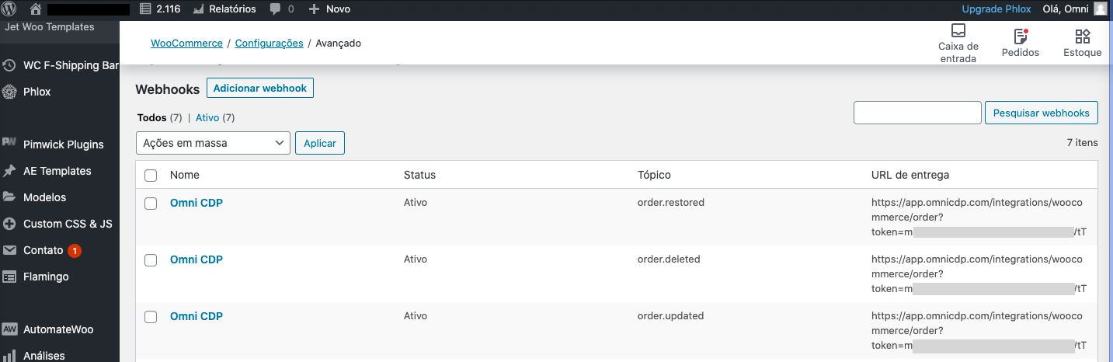This screenshot has height=362, width=1113.
Task: Click the Adicionar webhook button
Action: [260, 88]
